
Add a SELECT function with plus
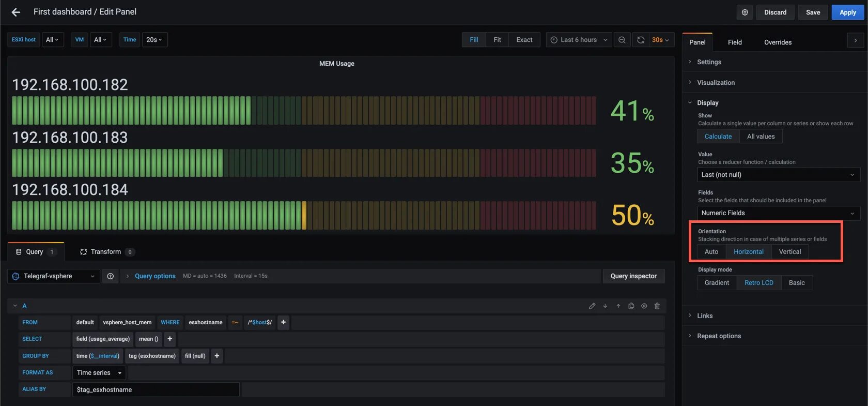pyautogui.click(x=169, y=339)
